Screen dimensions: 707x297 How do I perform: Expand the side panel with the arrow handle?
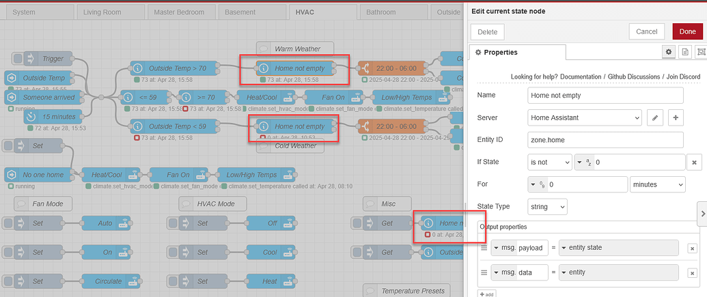(x=702, y=214)
